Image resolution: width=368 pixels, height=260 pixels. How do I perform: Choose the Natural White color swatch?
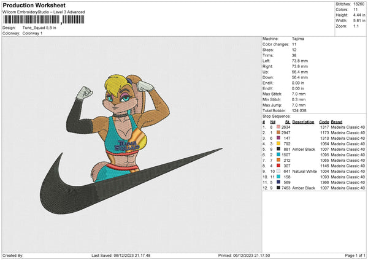pos(278,171)
